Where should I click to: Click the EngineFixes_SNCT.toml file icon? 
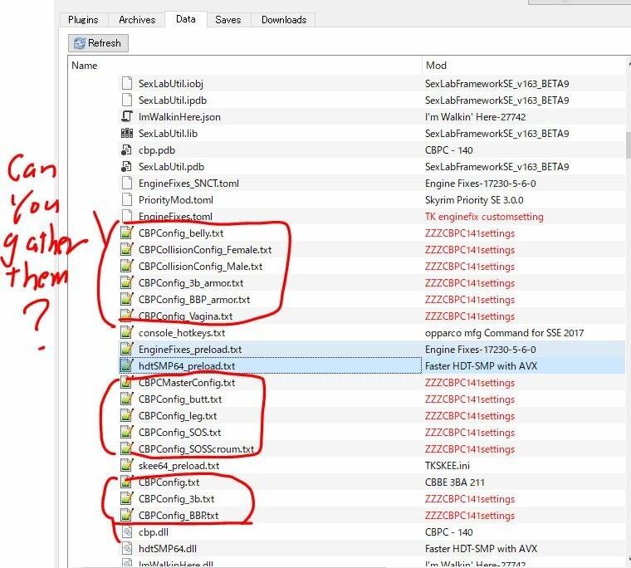pos(127,183)
